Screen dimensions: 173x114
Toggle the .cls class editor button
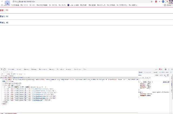[x=161, y=75]
